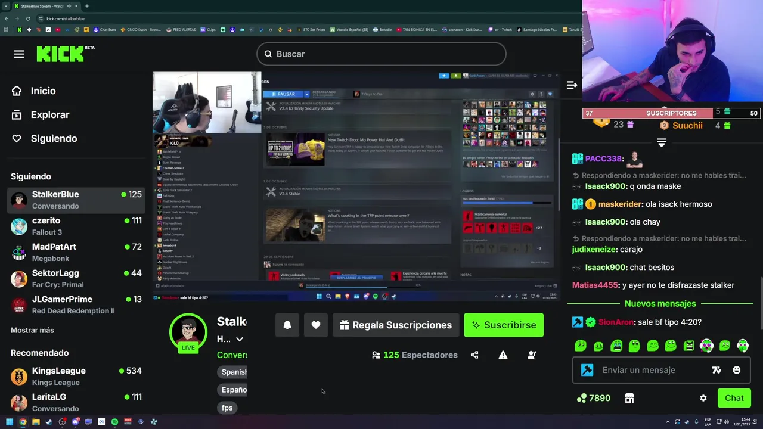Viewport: 763px width, 429px height.
Task: Toggle stream notifications bell
Action: [287, 325]
